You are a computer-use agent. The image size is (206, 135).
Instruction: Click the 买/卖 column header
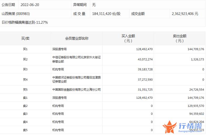point(25,38)
